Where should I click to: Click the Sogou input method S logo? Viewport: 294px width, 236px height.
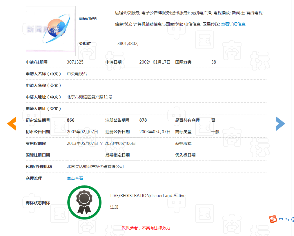click(273, 219)
